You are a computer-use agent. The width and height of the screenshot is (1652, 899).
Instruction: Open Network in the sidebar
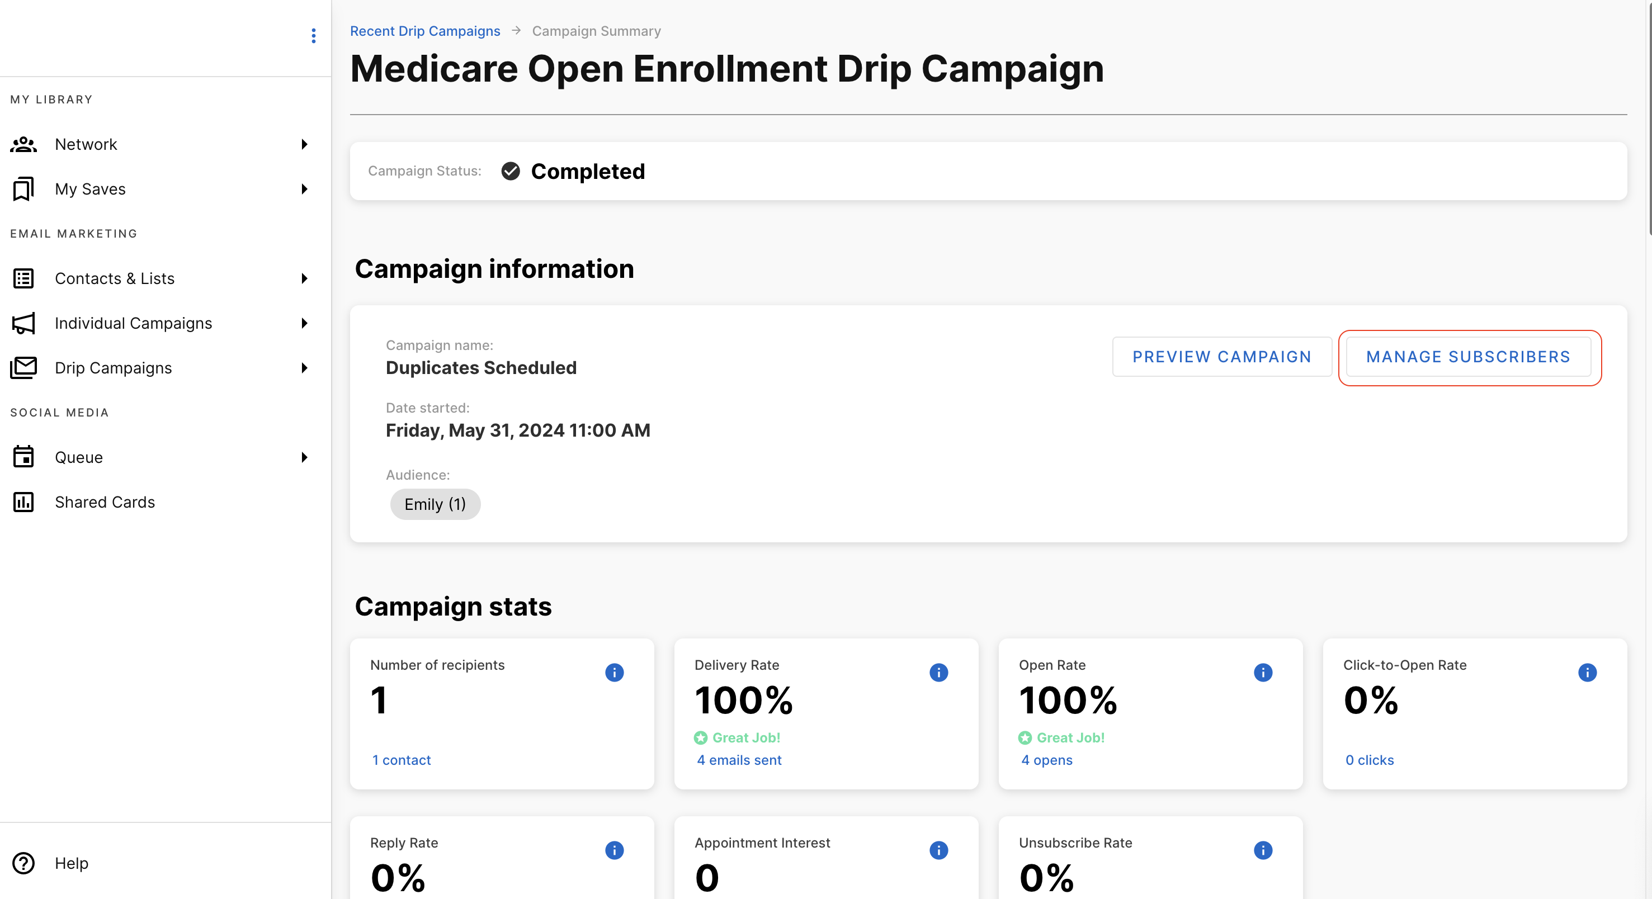click(x=166, y=144)
